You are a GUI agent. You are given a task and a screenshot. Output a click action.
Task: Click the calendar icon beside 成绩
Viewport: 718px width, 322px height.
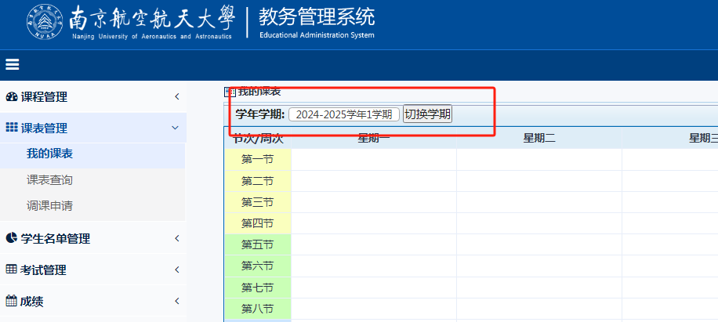point(12,301)
